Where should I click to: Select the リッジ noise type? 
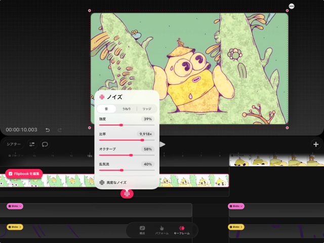[147, 109]
